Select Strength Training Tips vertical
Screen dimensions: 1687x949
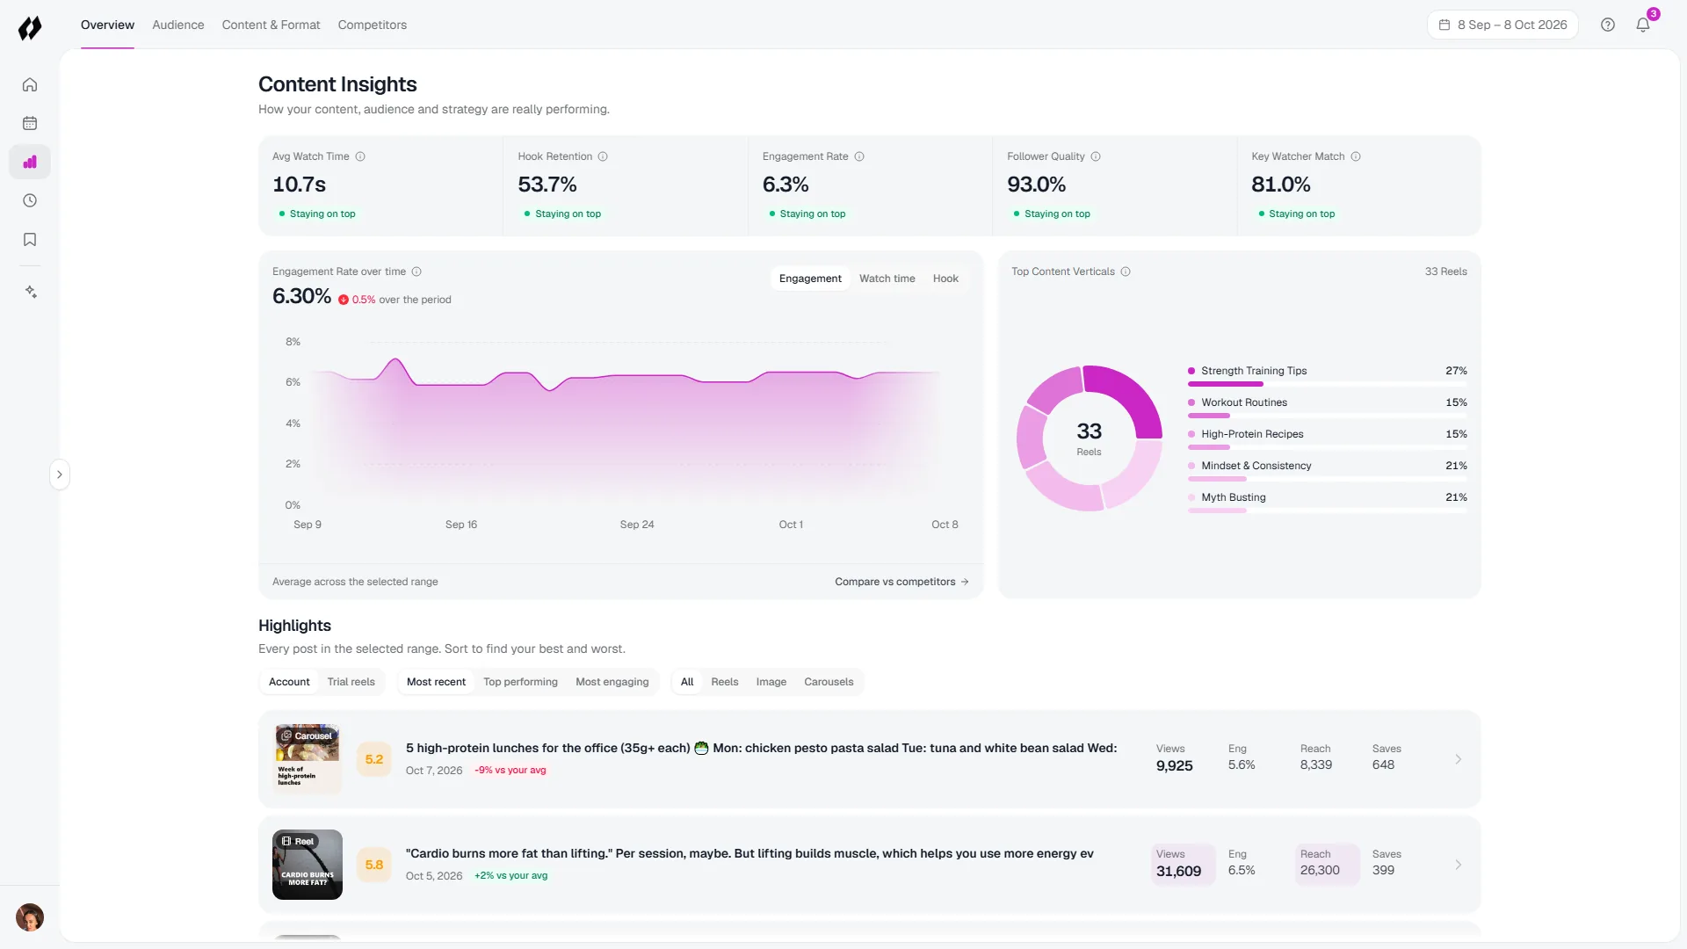(x=1254, y=371)
